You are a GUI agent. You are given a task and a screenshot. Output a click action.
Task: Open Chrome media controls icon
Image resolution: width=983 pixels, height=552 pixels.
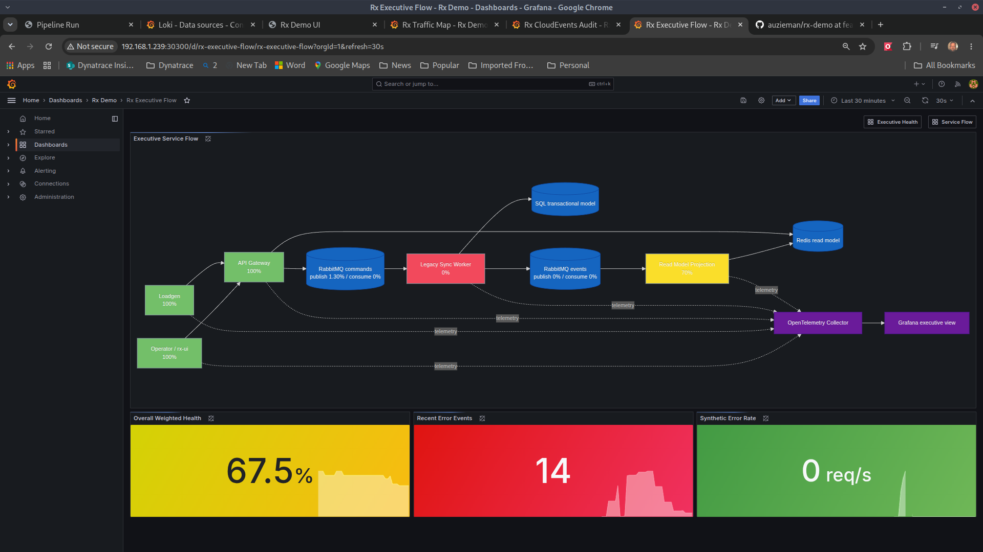[934, 47]
